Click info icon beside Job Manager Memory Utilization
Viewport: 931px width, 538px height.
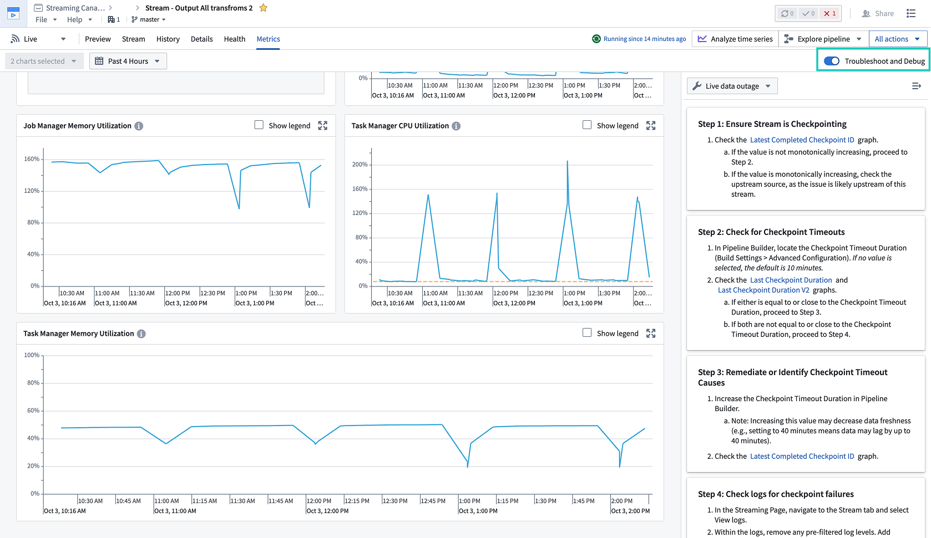coord(139,126)
